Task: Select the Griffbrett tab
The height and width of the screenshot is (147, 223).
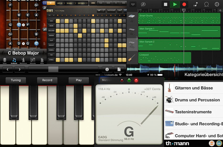Action: [x=14, y=61]
